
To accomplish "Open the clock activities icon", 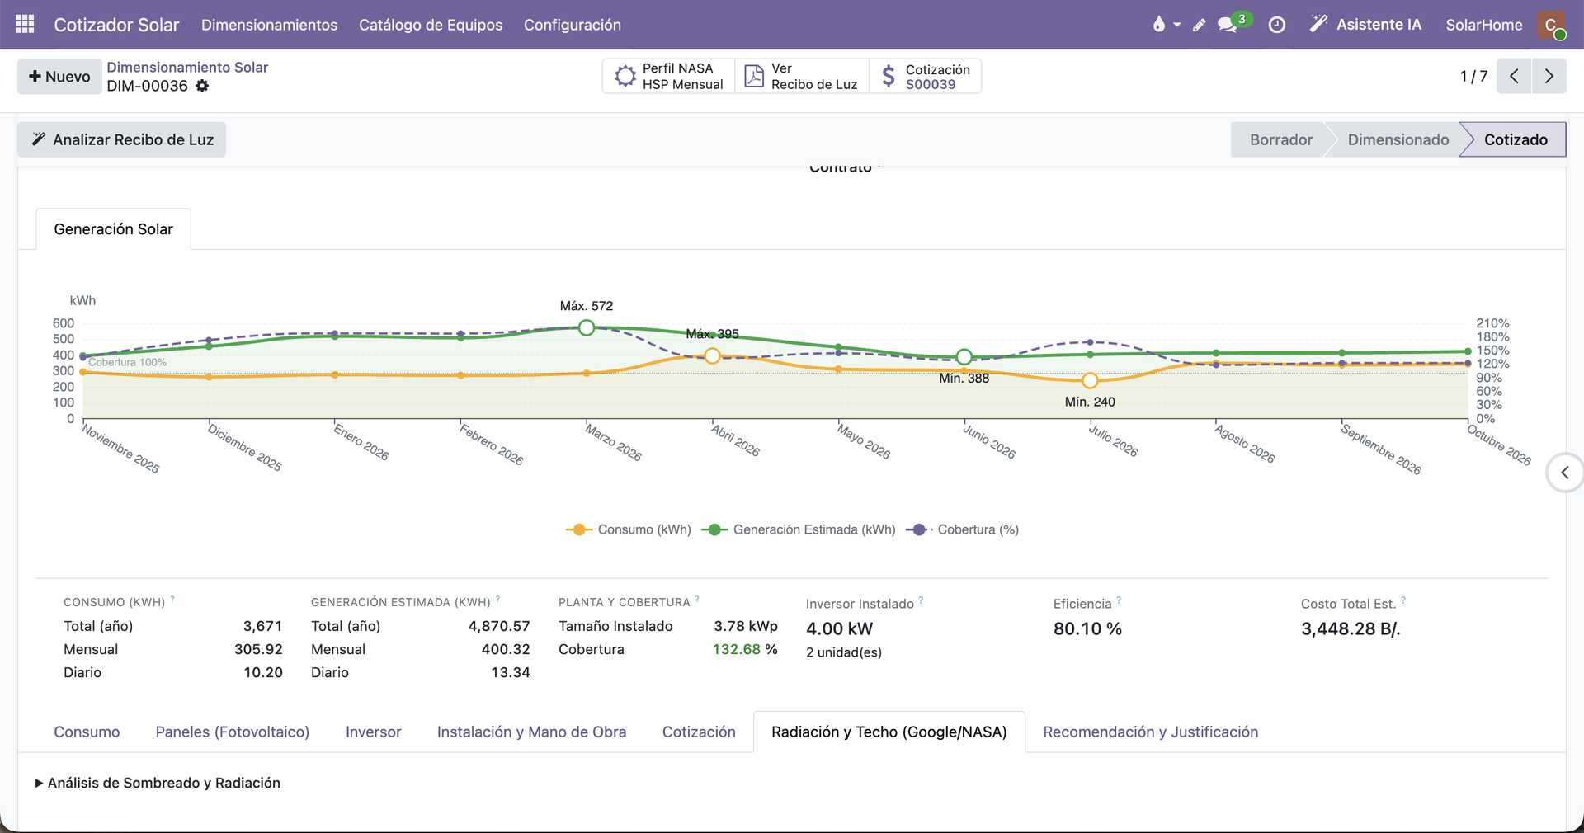I will [x=1276, y=25].
